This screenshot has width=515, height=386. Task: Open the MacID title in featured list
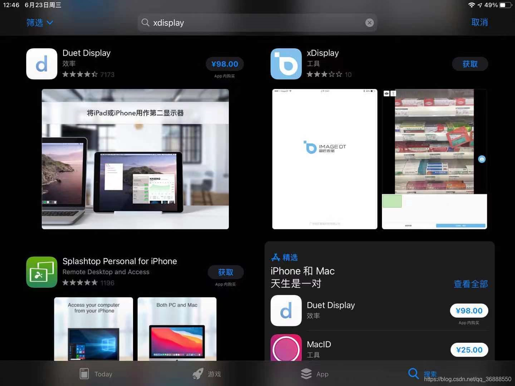click(319, 344)
